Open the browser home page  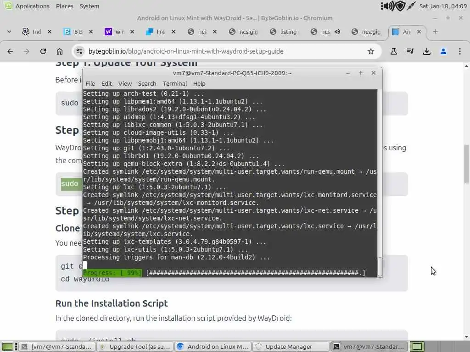pos(60,51)
